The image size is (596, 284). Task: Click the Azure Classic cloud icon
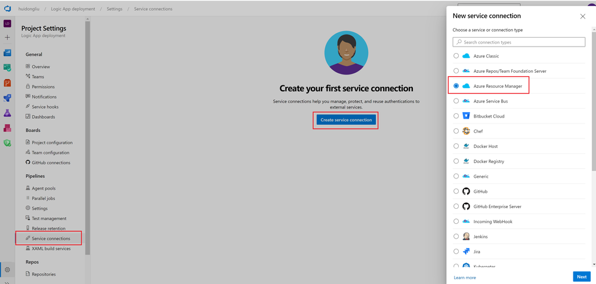pyautogui.click(x=466, y=56)
